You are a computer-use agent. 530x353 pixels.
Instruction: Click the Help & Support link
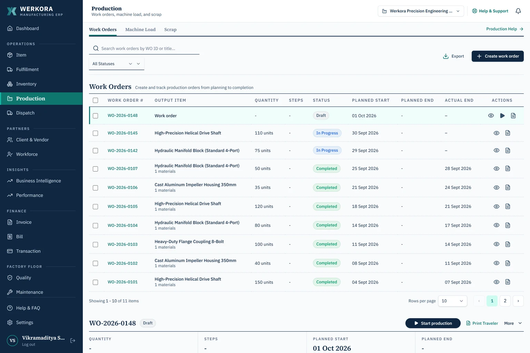click(490, 11)
